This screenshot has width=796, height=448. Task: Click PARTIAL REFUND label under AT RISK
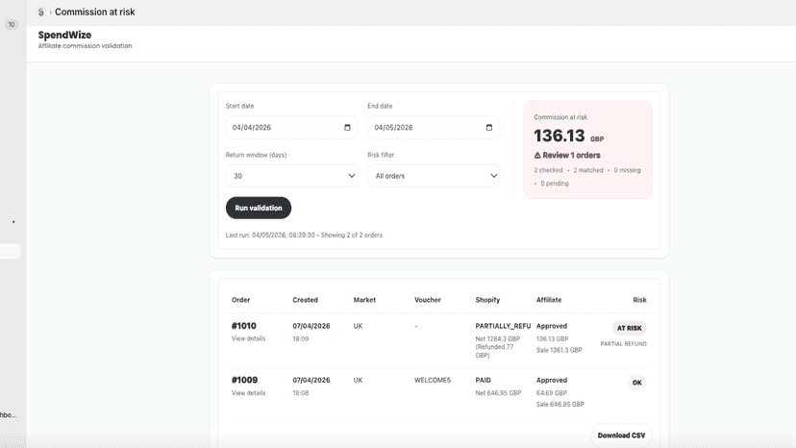click(623, 344)
